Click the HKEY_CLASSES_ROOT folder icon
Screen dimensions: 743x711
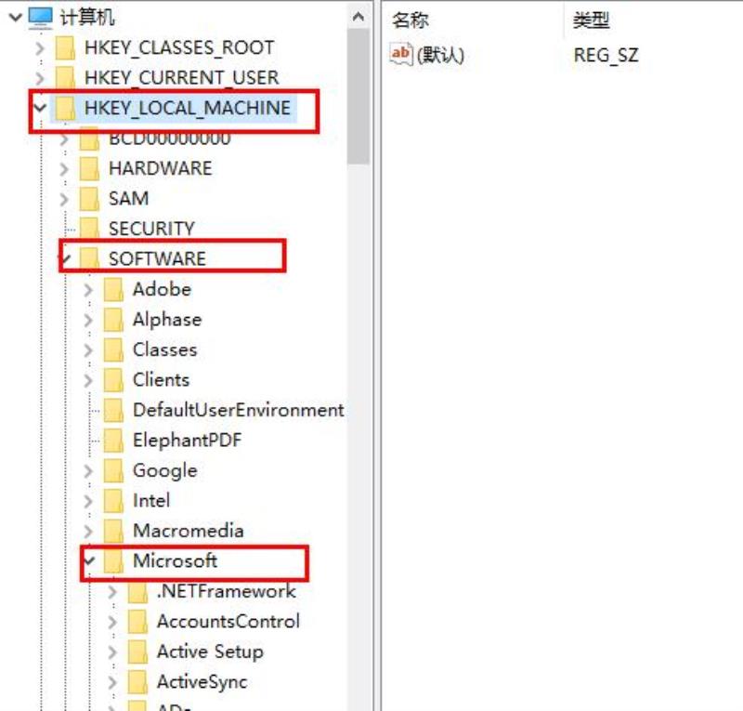65,48
